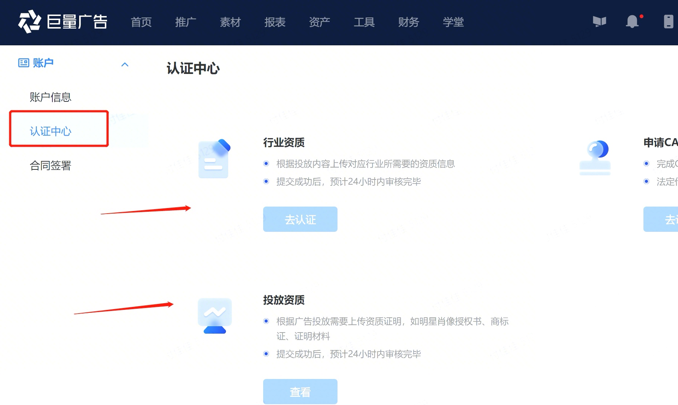
Task: Open the 首页 menu
Action: coord(141,22)
